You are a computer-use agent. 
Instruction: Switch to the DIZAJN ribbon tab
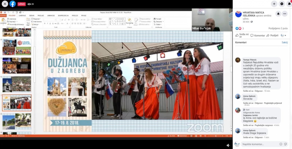(32, 16)
